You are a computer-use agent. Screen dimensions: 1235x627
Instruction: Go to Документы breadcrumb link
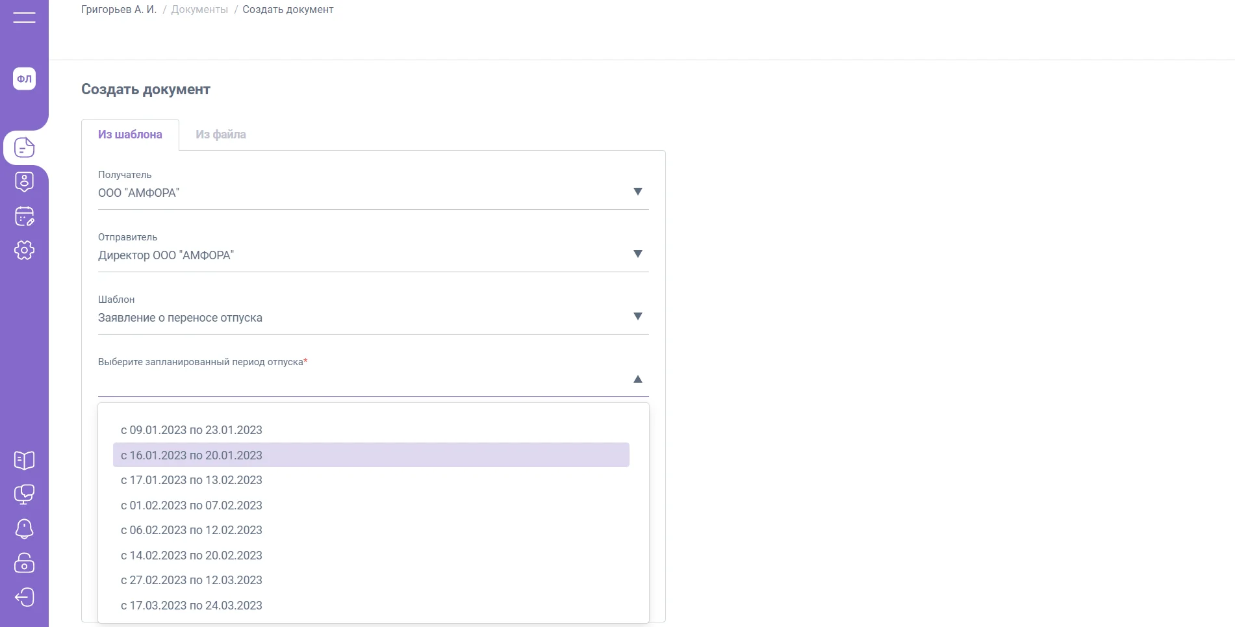tap(199, 10)
